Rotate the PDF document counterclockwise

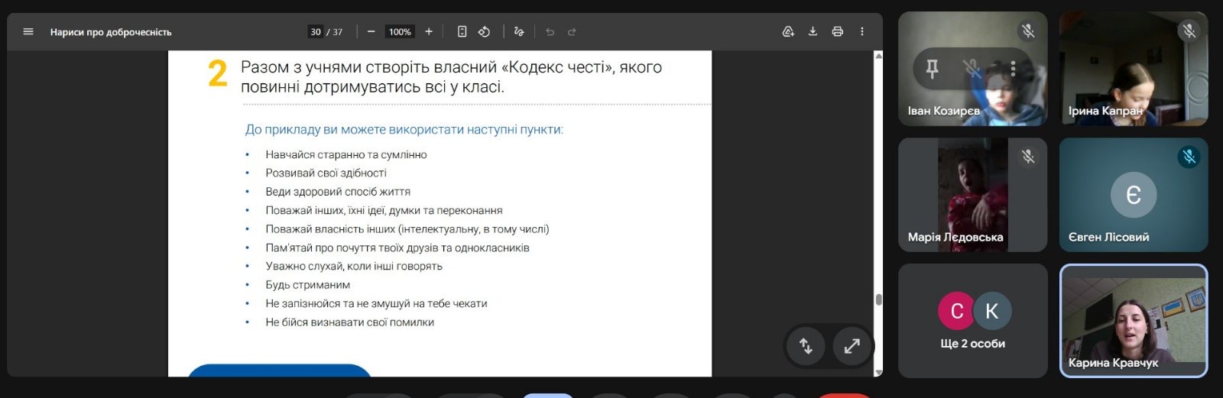click(484, 32)
